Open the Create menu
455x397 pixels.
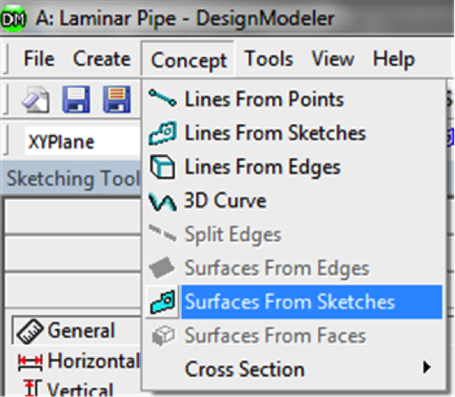[x=102, y=59]
